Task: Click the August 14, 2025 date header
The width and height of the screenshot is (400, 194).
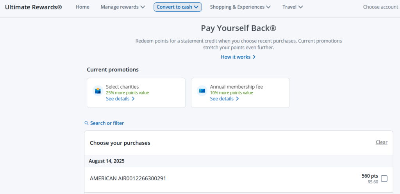Action: pos(107,161)
